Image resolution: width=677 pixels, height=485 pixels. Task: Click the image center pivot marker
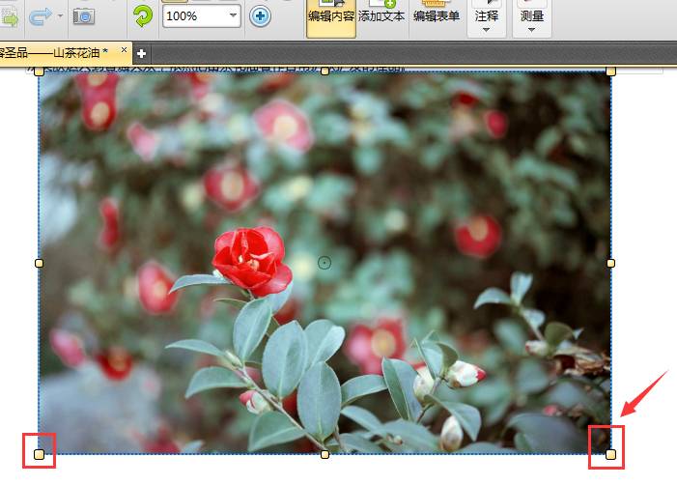click(324, 263)
